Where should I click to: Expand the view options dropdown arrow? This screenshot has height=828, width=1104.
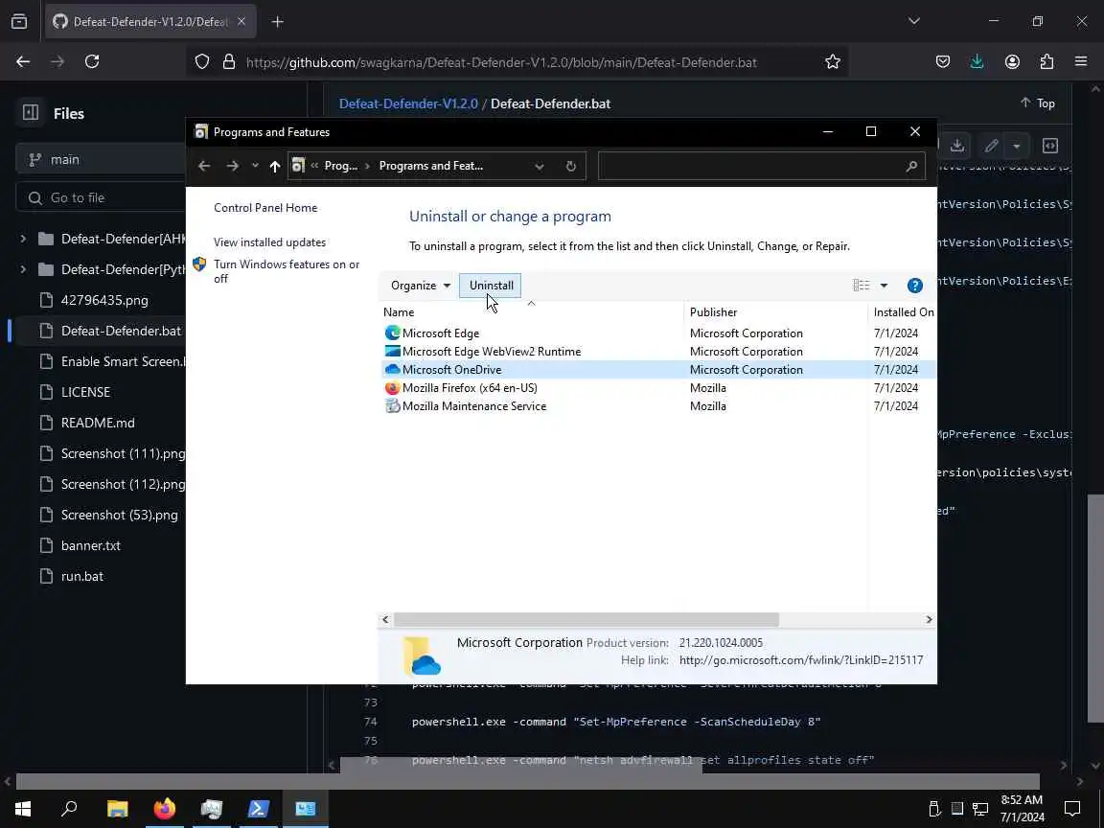(x=884, y=286)
